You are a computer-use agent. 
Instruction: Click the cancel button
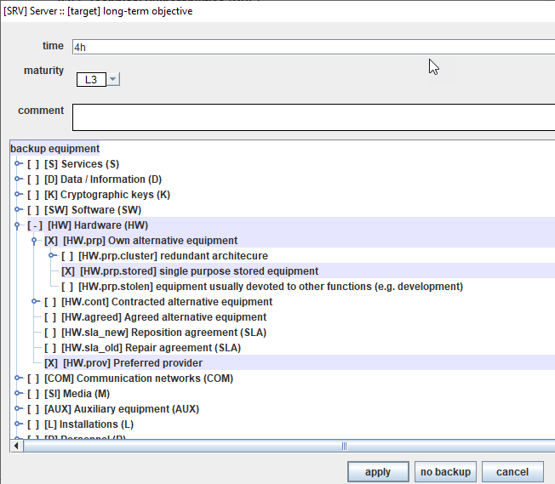click(512, 472)
